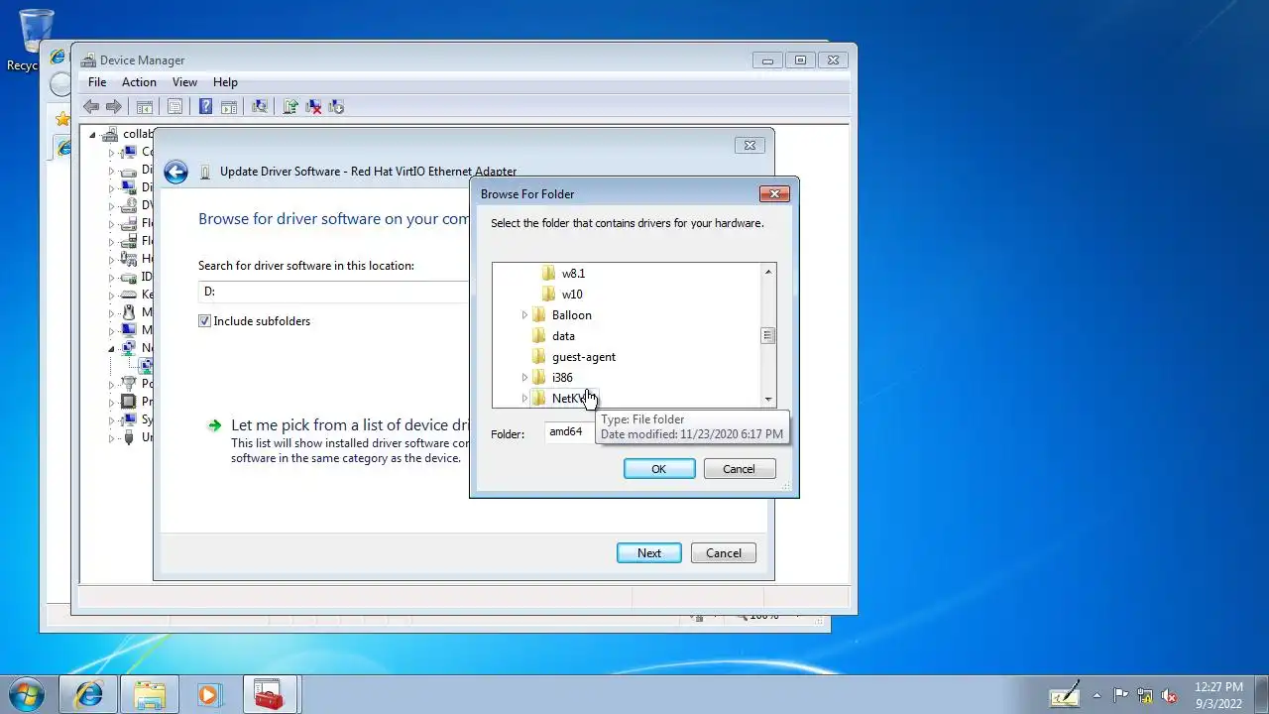The width and height of the screenshot is (1269, 714).
Task: Click the Action Center flag tray icon
Action: point(1120,695)
